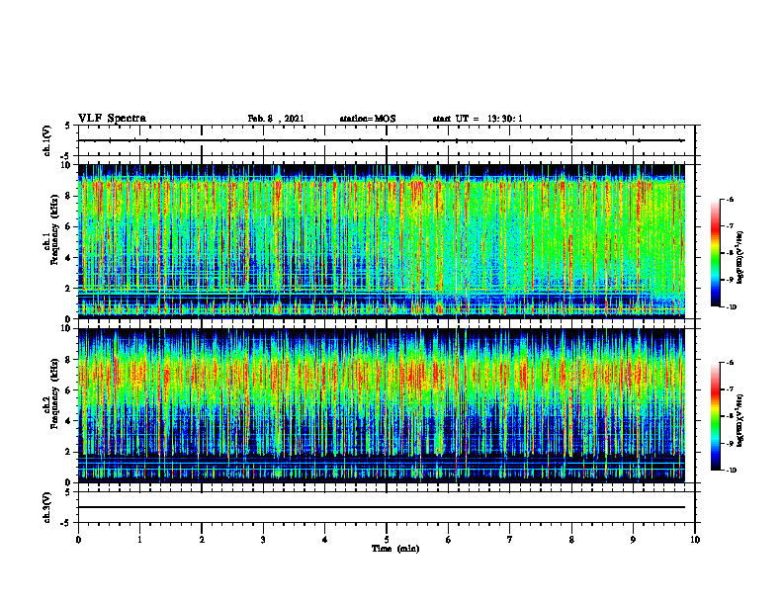This screenshot has width=783, height=605.
Task: Click the "-10" label on ch.1 color bar
Action: pos(732,307)
